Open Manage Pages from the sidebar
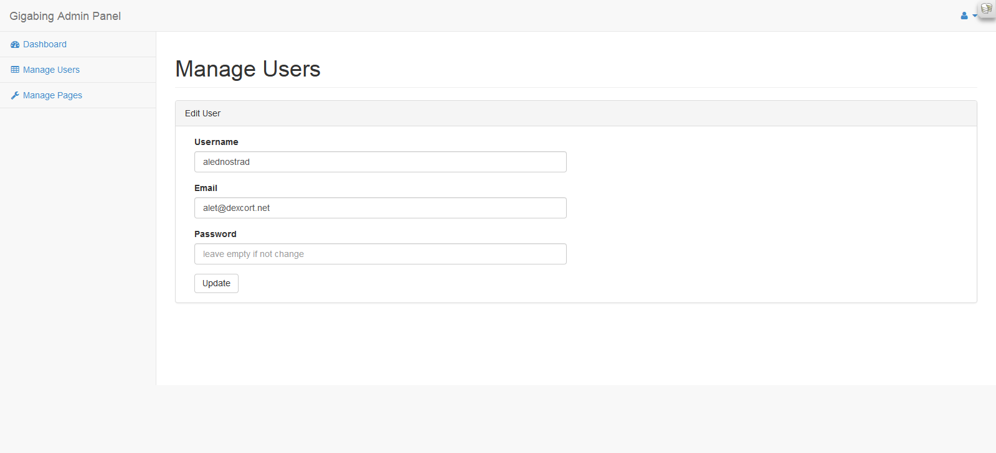996x453 pixels. tap(52, 95)
